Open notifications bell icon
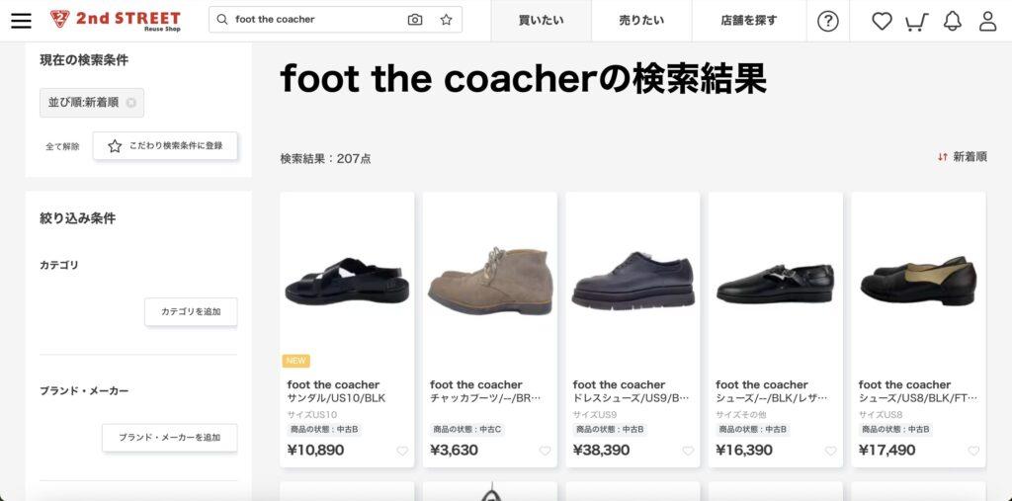The height and width of the screenshot is (501, 1012). click(952, 22)
